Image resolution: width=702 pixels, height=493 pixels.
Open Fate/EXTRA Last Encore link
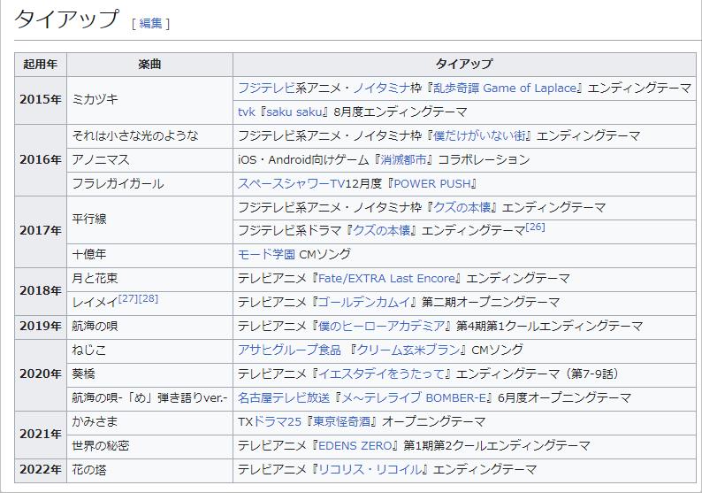[x=386, y=278]
